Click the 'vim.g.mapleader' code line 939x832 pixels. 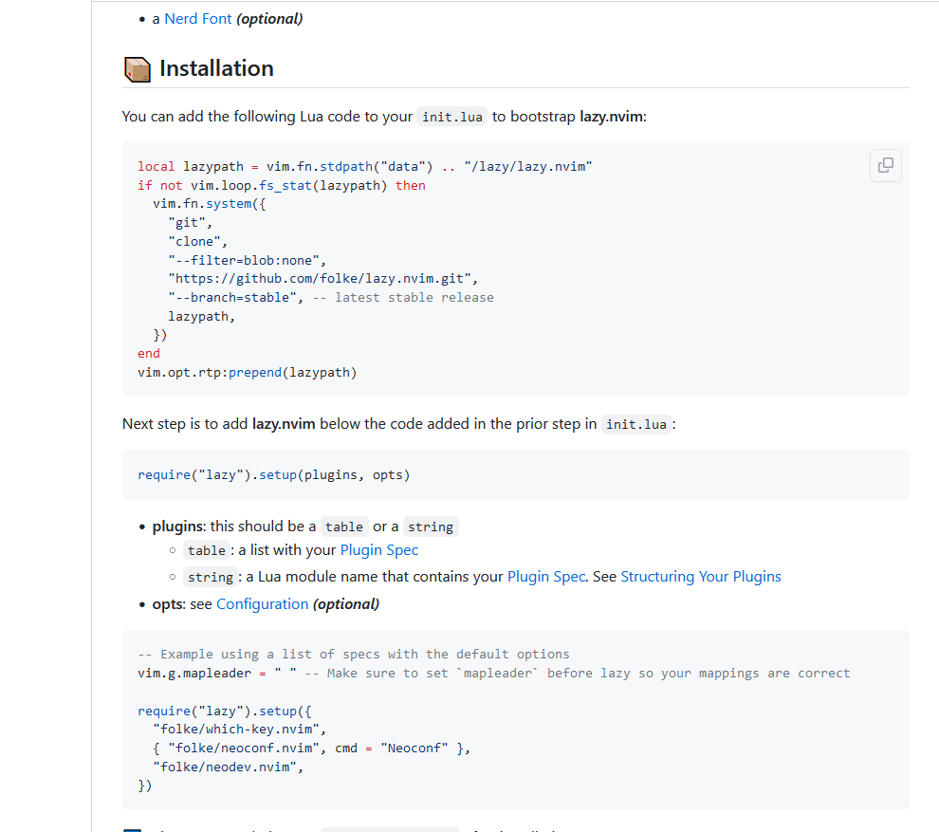tap(493, 674)
